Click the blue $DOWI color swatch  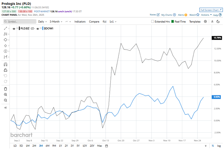click(x=43, y=28)
